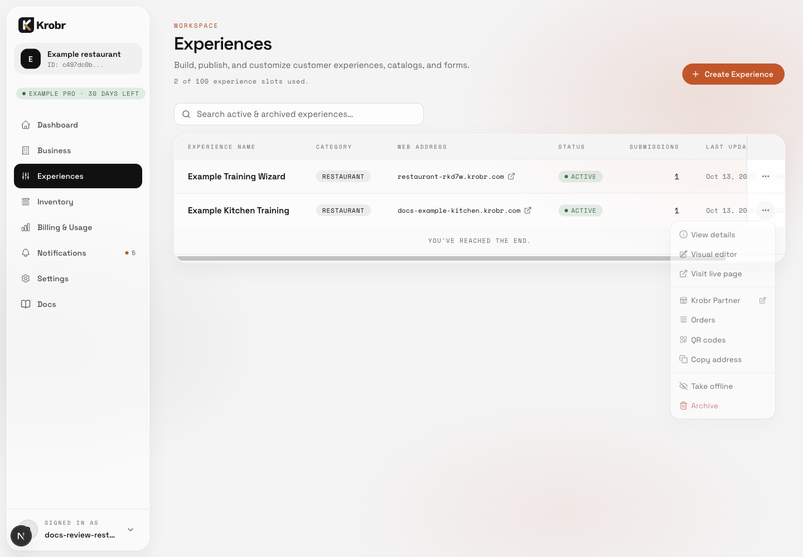Open Settings from sidebar
Image resolution: width=803 pixels, height=557 pixels.
pyautogui.click(x=78, y=278)
